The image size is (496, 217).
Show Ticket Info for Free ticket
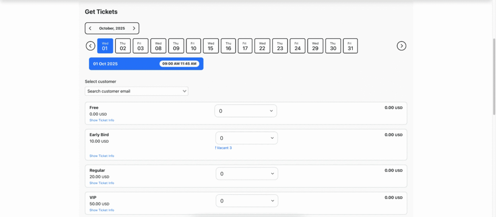102,120
